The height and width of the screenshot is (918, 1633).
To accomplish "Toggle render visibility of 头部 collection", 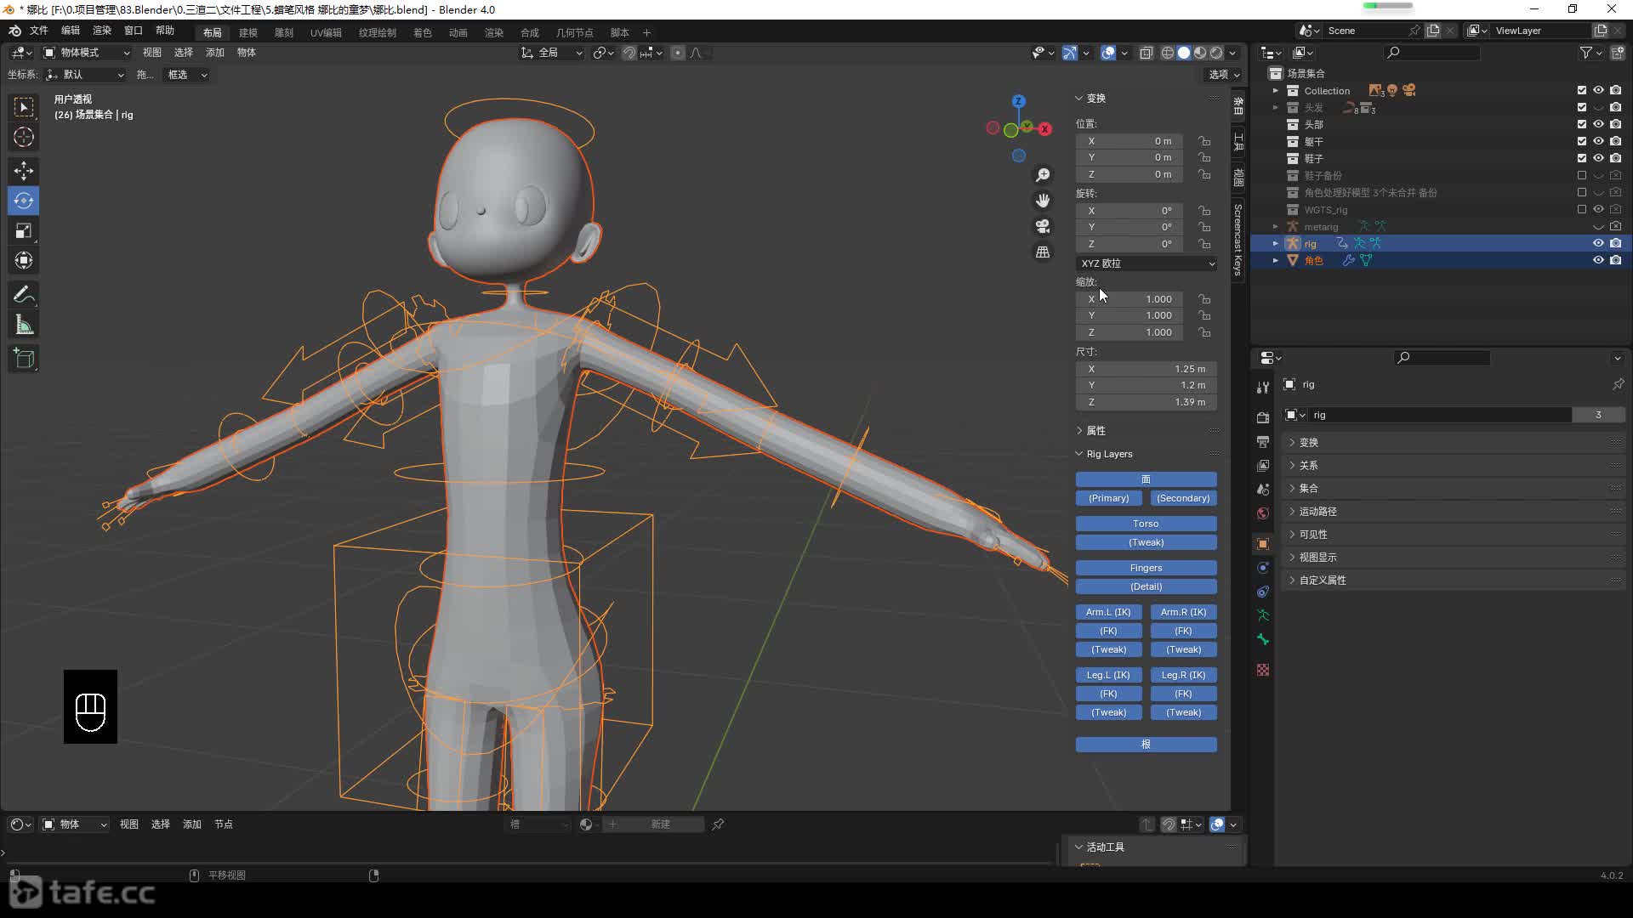I will (1616, 124).
